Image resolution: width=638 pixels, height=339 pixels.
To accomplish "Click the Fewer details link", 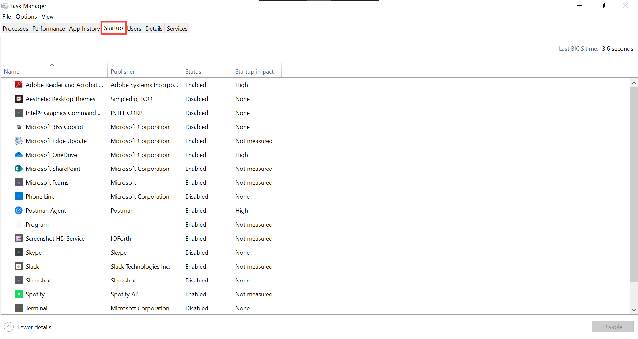I will click(x=34, y=327).
